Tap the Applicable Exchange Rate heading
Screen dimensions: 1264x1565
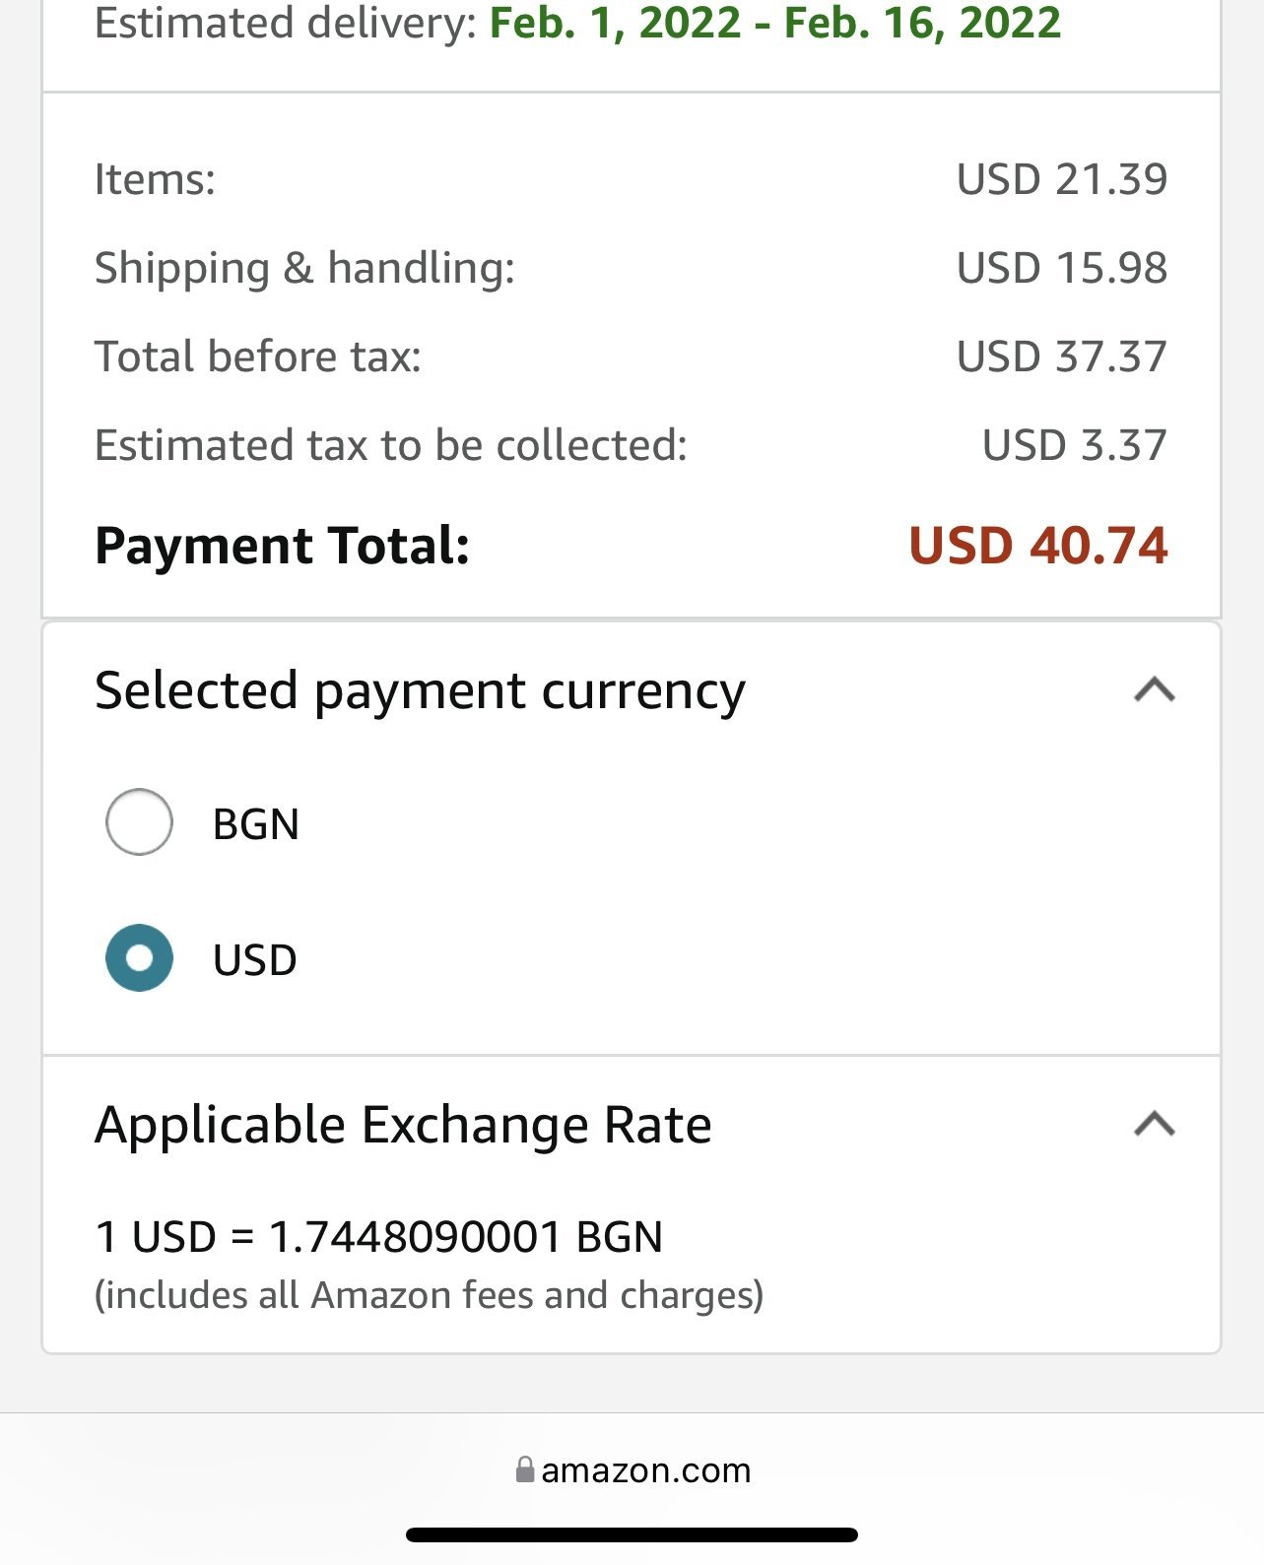click(403, 1125)
